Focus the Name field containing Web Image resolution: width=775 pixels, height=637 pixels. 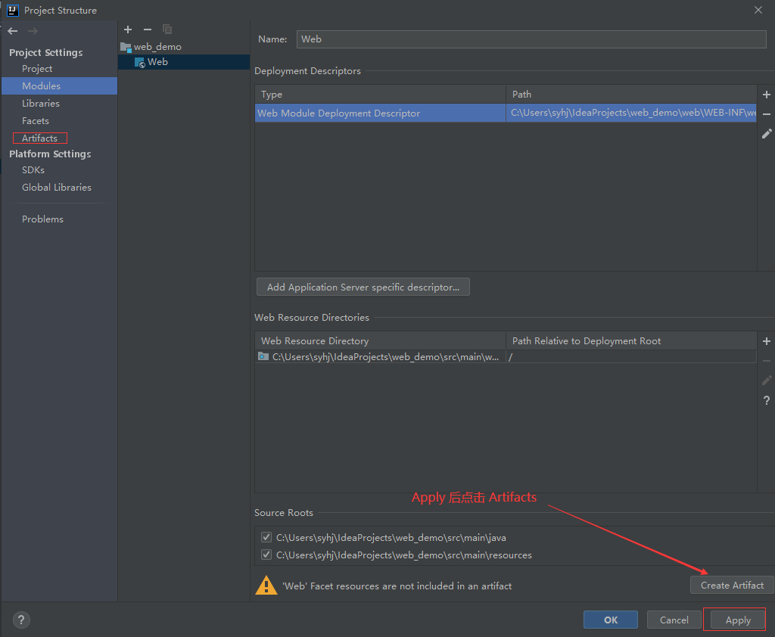click(531, 39)
